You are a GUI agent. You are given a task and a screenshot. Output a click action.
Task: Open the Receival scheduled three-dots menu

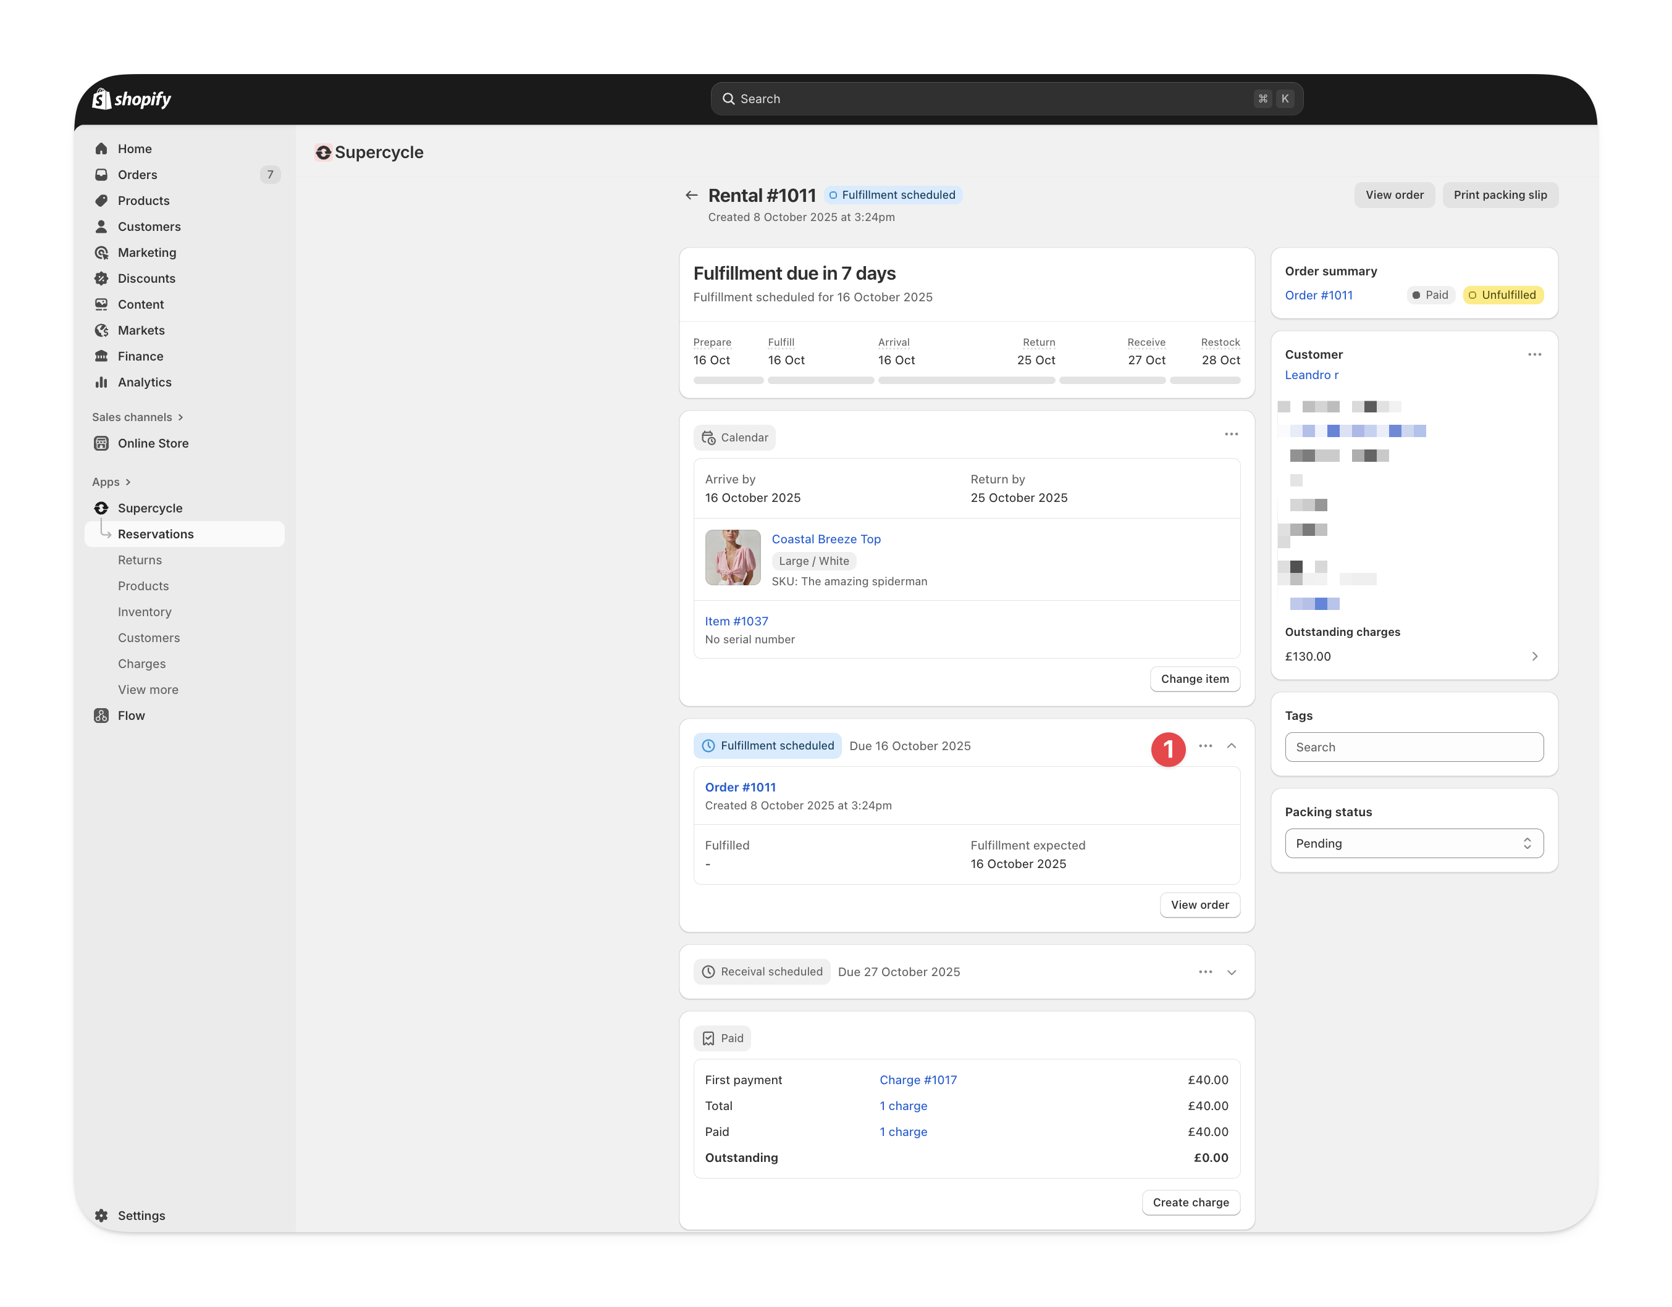[x=1205, y=972]
